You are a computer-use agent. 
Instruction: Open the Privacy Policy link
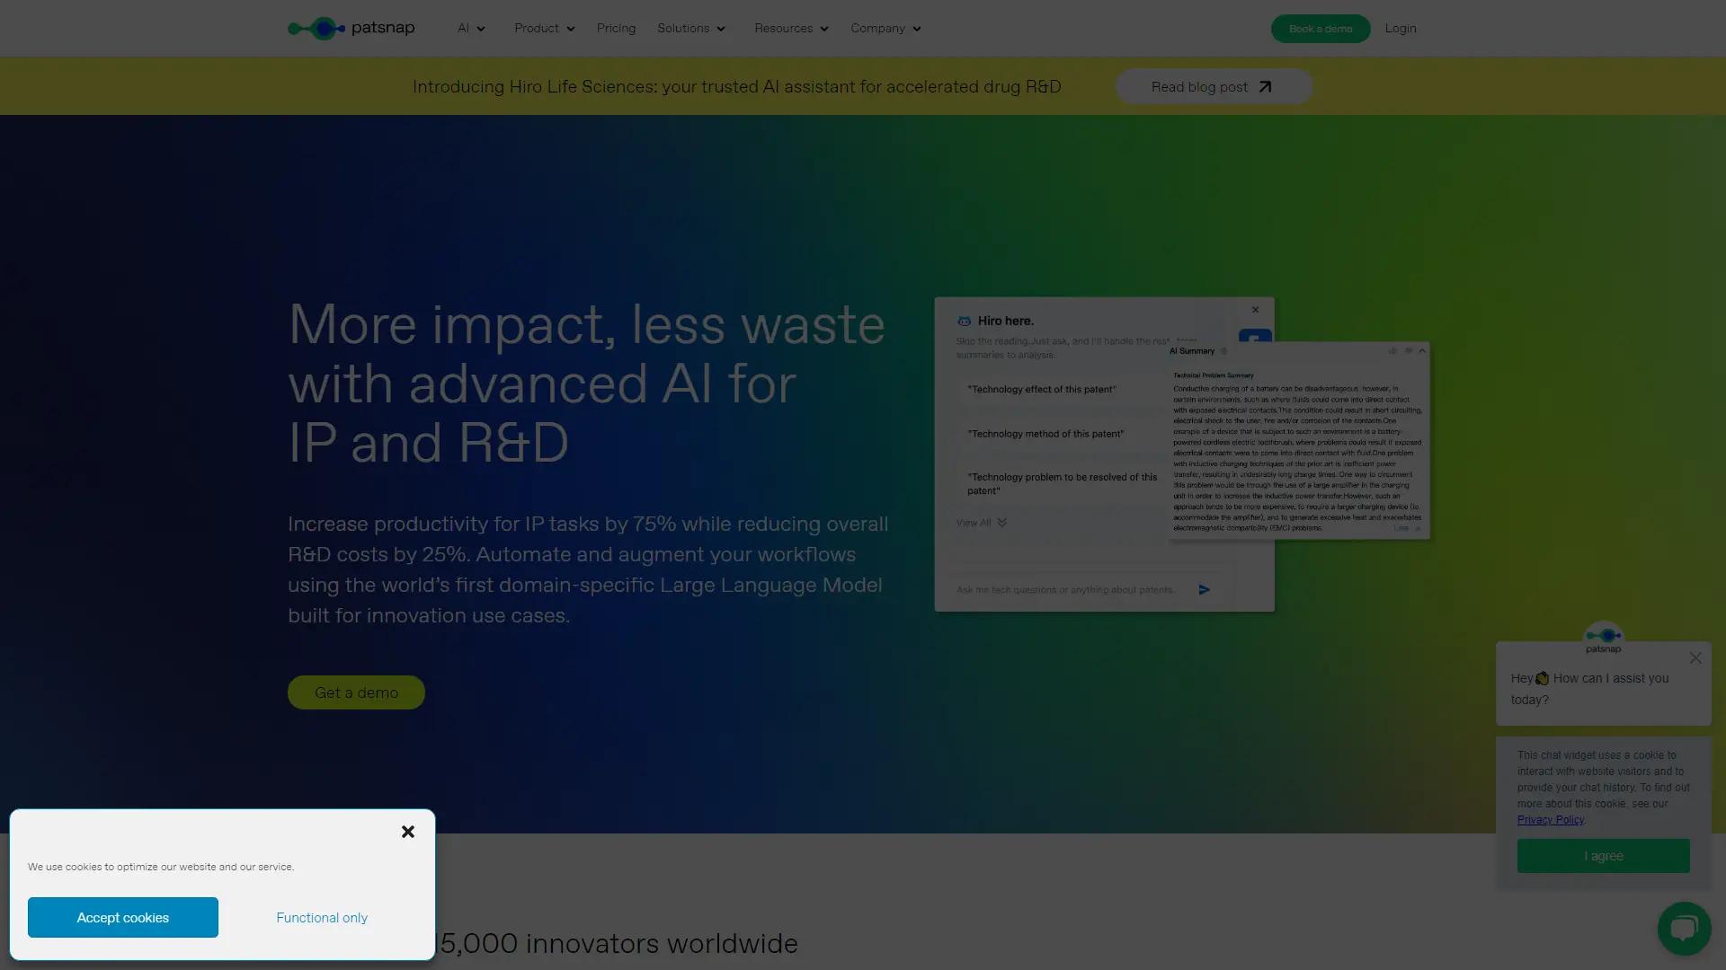point(1550,820)
